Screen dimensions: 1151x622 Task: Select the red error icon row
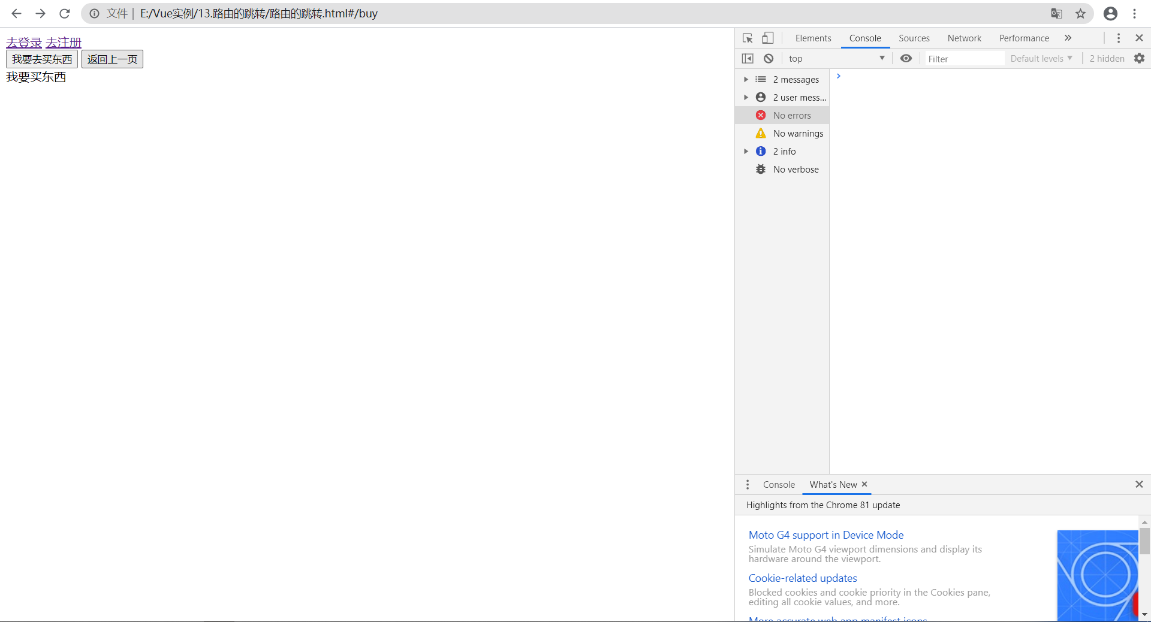coord(761,115)
